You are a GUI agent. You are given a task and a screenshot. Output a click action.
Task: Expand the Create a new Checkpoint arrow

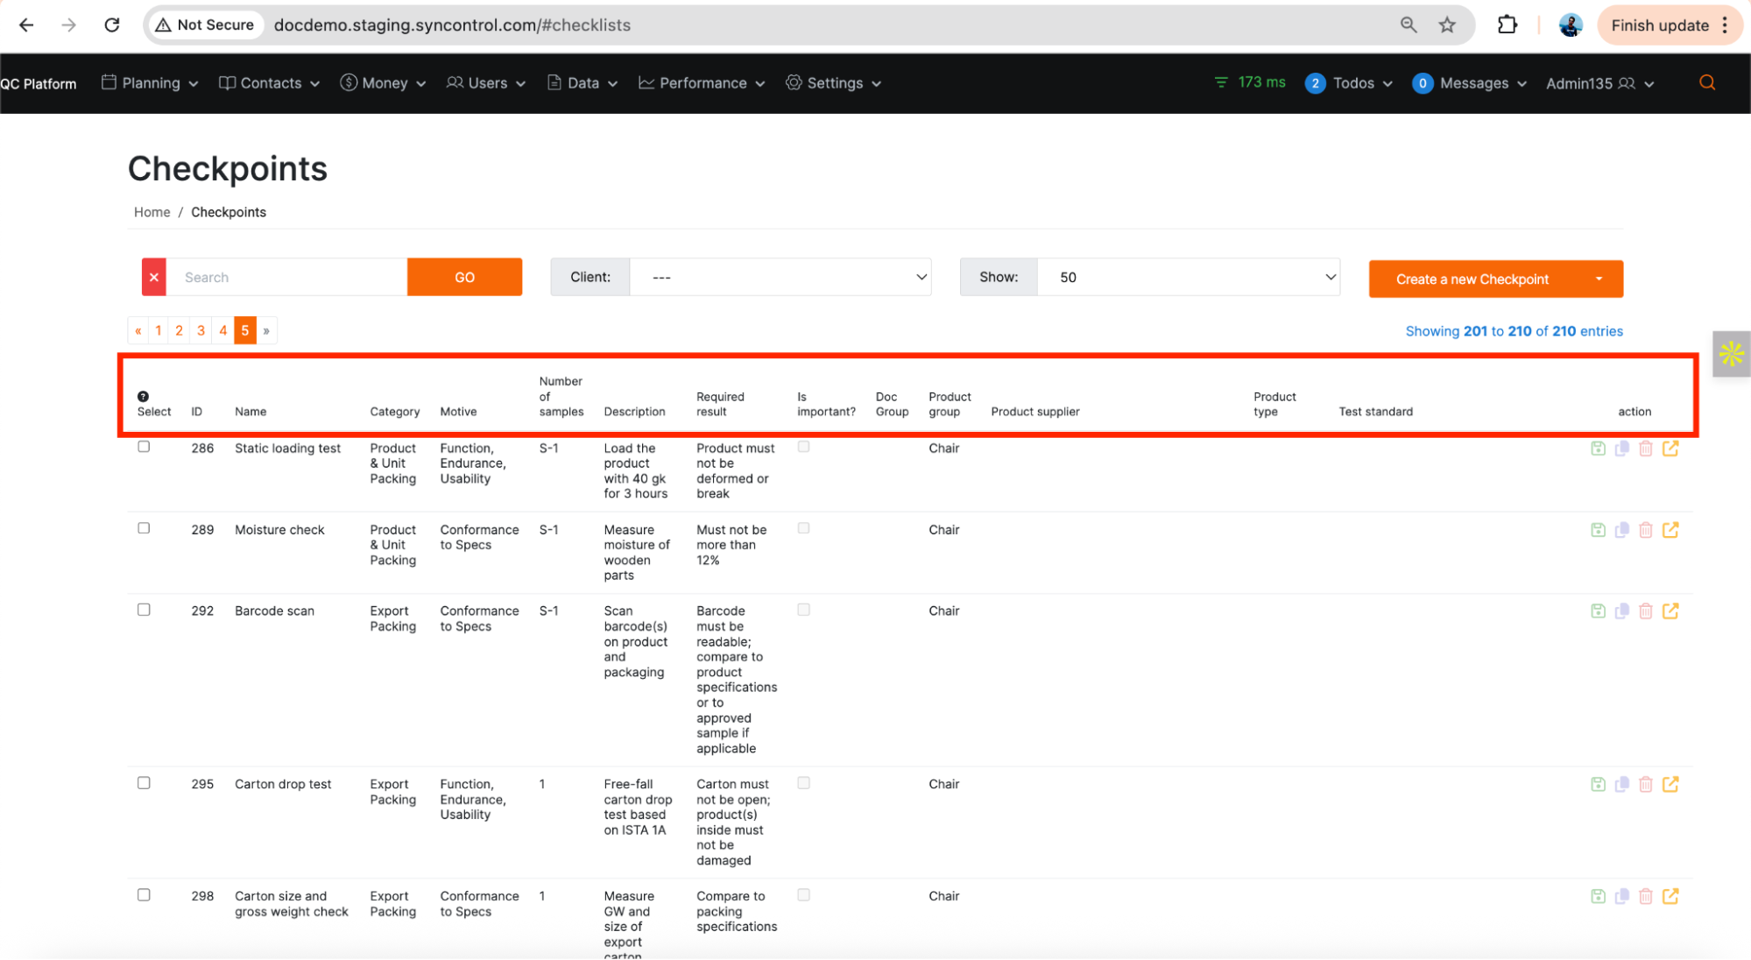point(1599,279)
